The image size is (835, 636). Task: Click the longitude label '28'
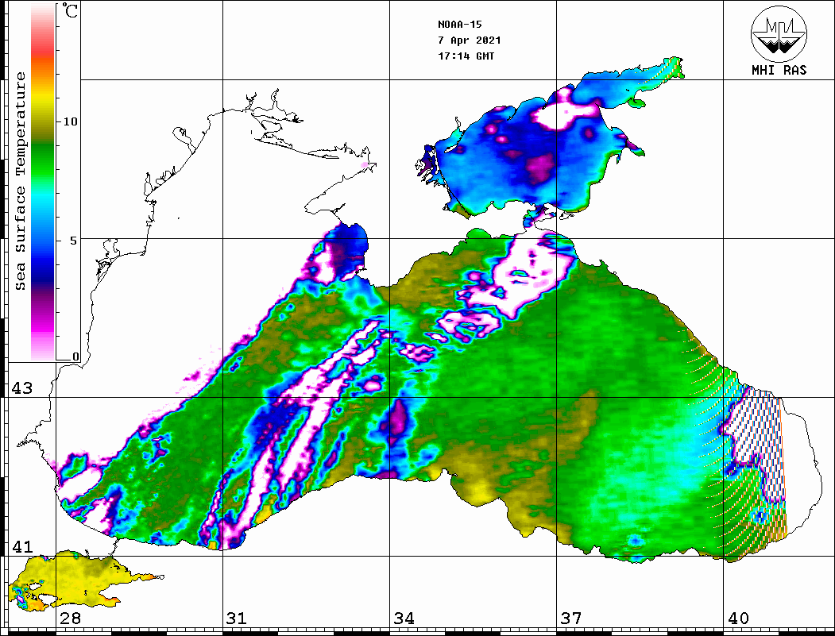[x=70, y=618]
